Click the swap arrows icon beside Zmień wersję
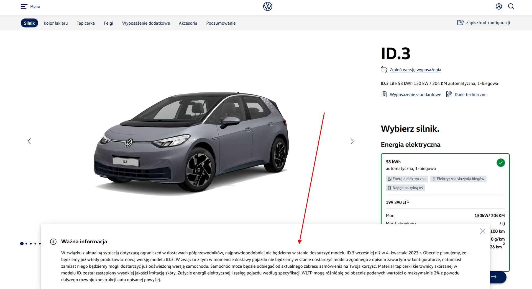532x289 pixels. pos(384,69)
